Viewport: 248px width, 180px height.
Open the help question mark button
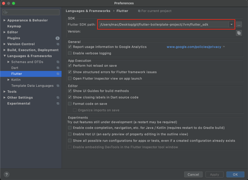(x=6, y=174)
